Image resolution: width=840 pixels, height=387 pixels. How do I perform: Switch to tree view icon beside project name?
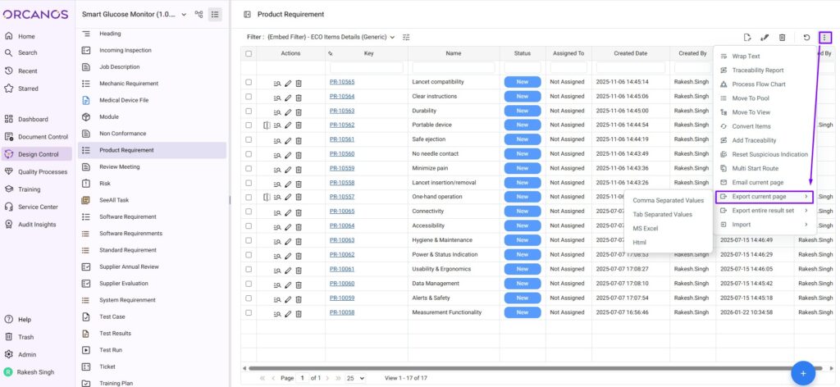click(x=199, y=14)
